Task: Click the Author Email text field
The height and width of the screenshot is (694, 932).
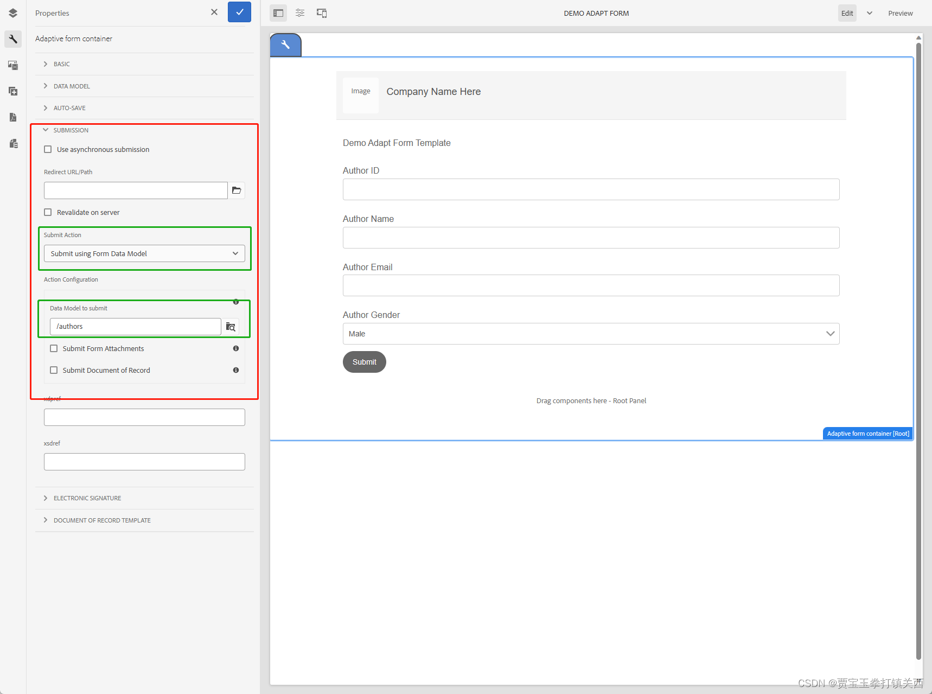Action: (x=591, y=285)
